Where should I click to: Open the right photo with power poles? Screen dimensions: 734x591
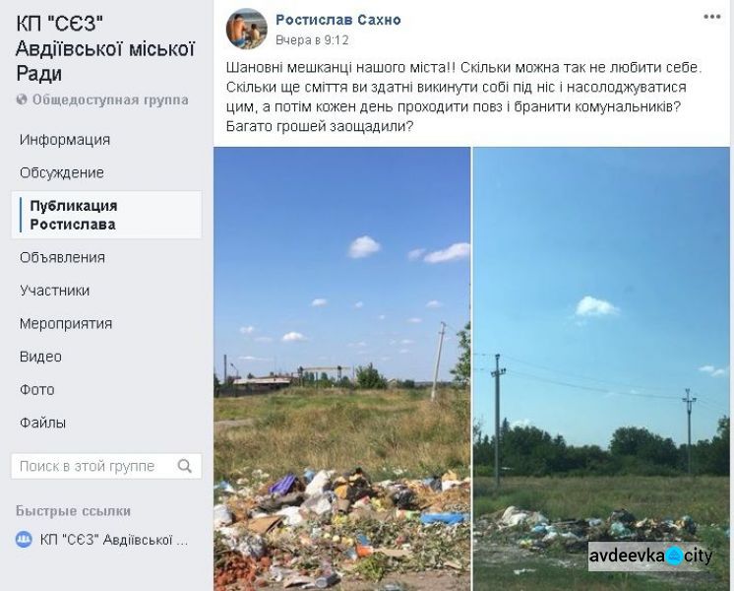[601, 368]
